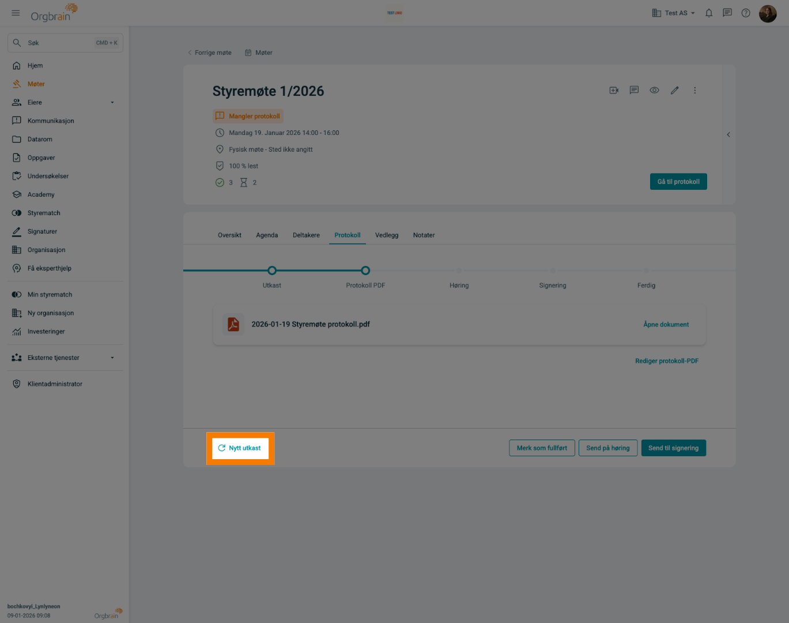The image size is (789, 623).
Task: Click Nytt utkast button
Action: tap(240, 448)
